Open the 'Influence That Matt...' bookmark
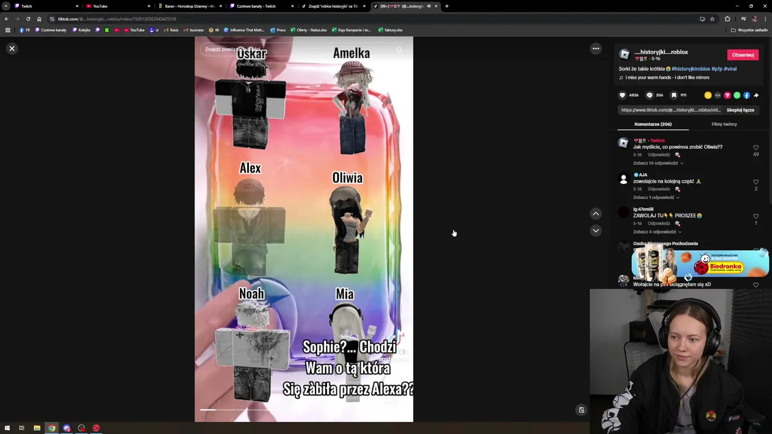The height and width of the screenshot is (434, 772). click(244, 30)
